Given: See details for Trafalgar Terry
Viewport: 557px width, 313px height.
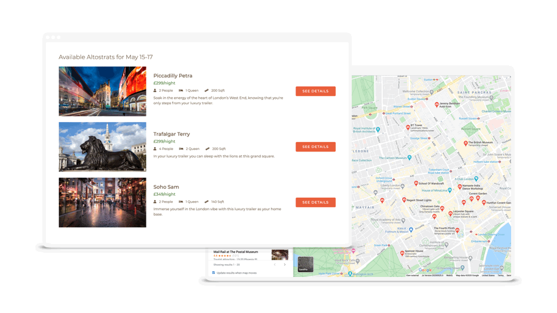Looking at the screenshot, I should [315, 147].
